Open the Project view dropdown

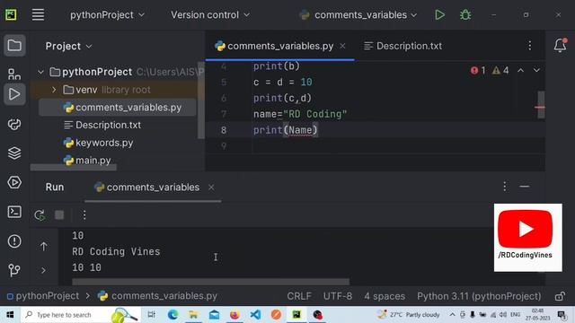tap(68, 46)
